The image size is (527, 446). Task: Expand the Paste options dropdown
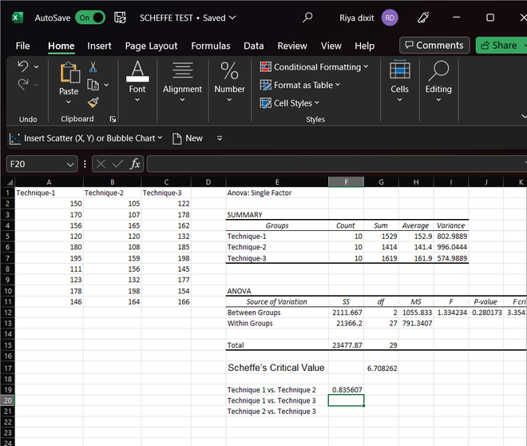pyautogui.click(x=69, y=102)
